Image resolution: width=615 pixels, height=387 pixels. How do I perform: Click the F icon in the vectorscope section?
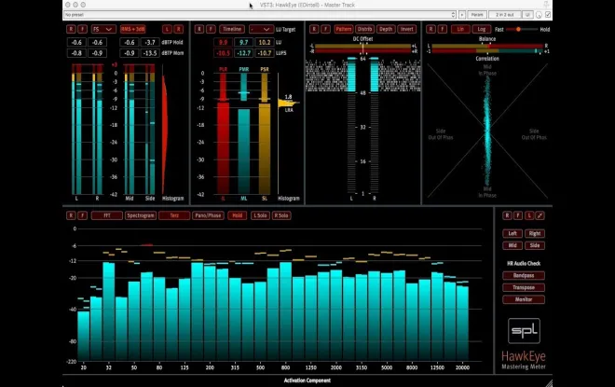coord(442,29)
